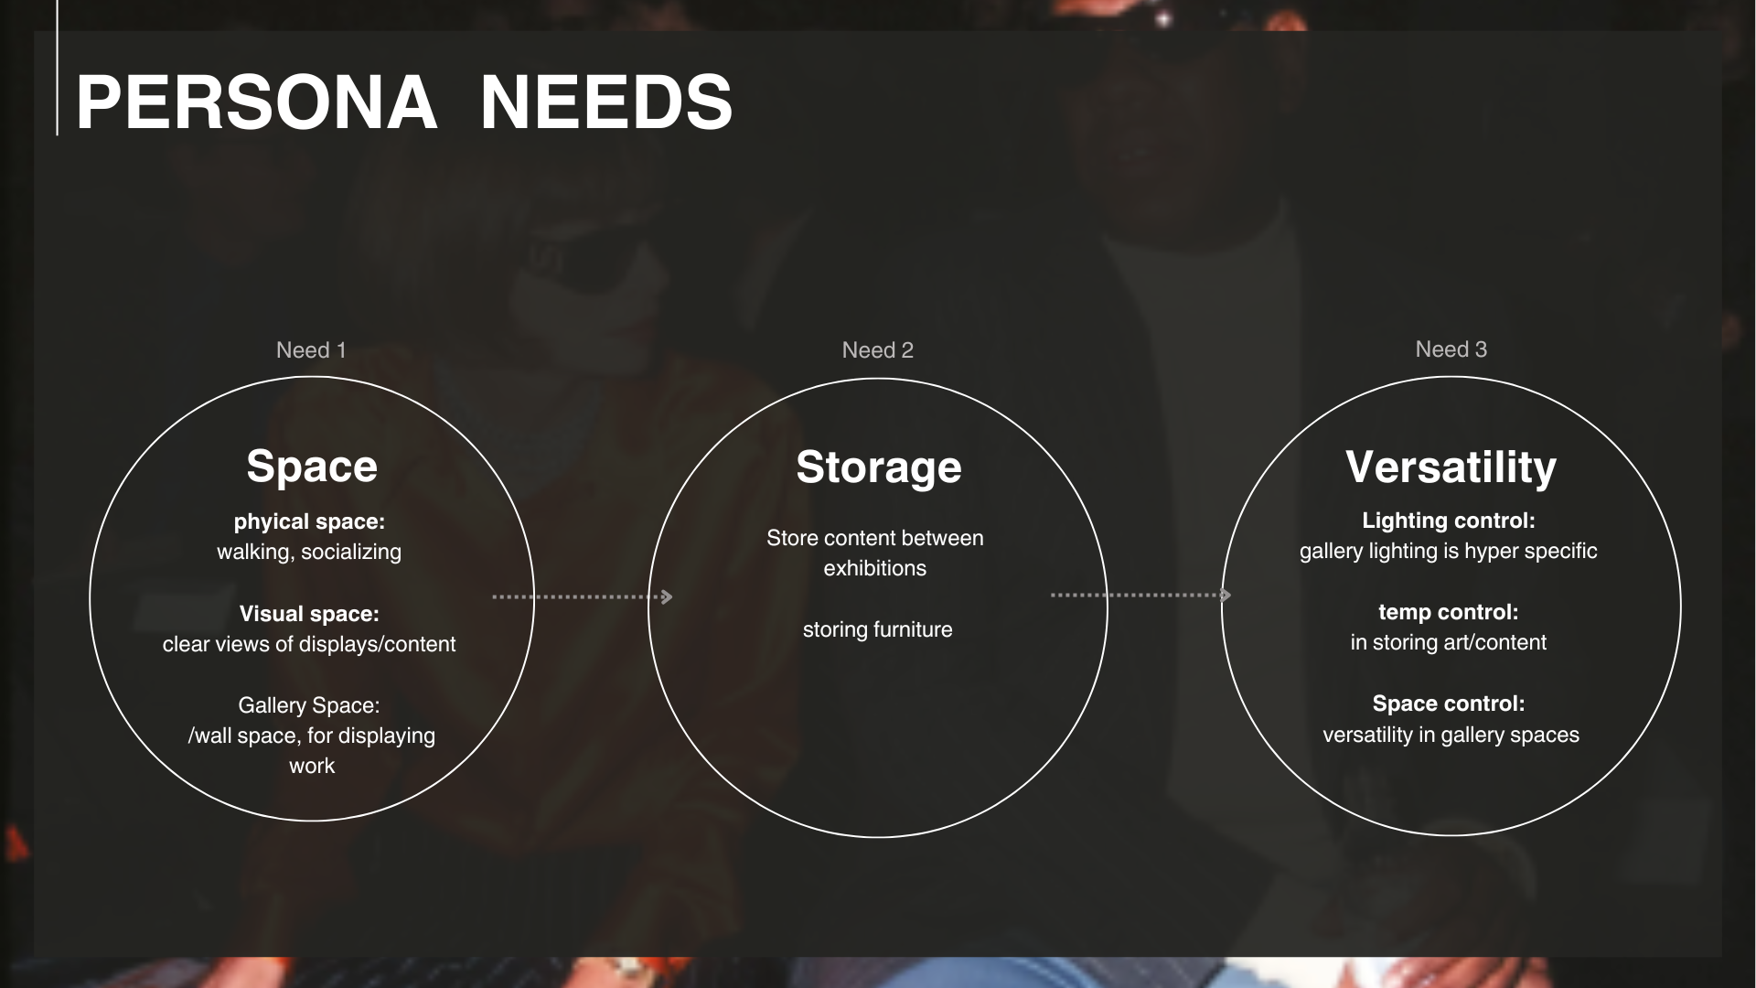Click the PERSONA NEEDS slide title

(x=403, y=102)
